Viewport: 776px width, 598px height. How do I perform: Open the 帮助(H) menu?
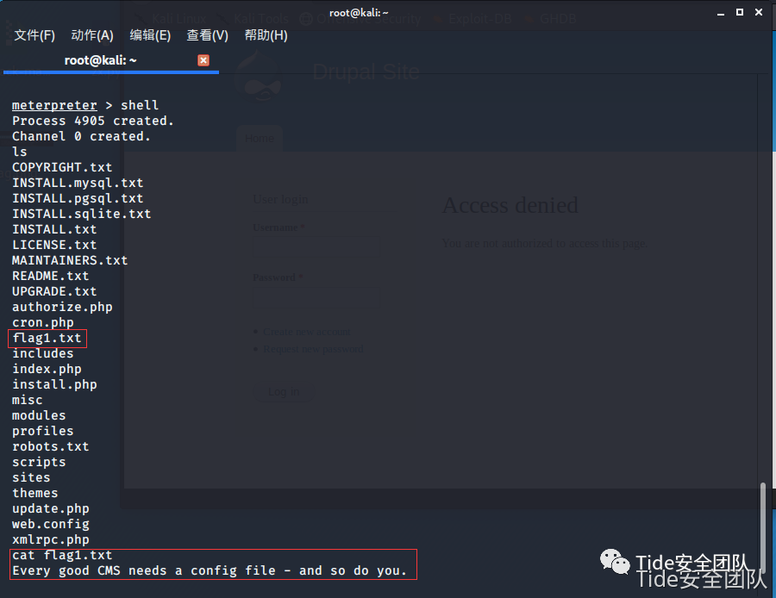[266, 35]
